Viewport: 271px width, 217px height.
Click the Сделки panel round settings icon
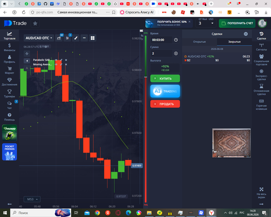246,34
